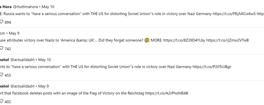Select the tweet about America & UK victory

click(x=124, y=40)
